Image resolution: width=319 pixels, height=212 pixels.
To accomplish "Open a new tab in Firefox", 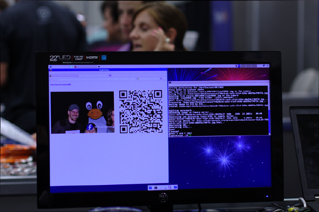I will [110, 76].
